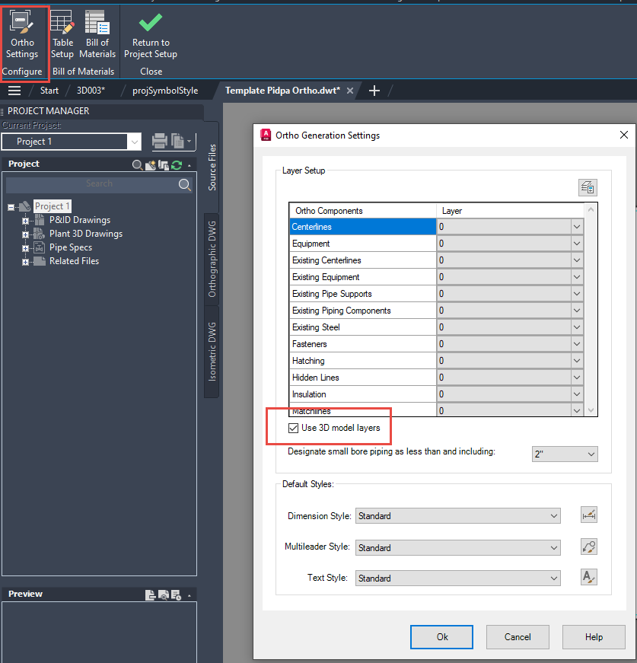Image resolution: width=637 pixels, height=663 pixels.
Task: Expand the P&ID Drawings node
Action: [x=25, y=220]
